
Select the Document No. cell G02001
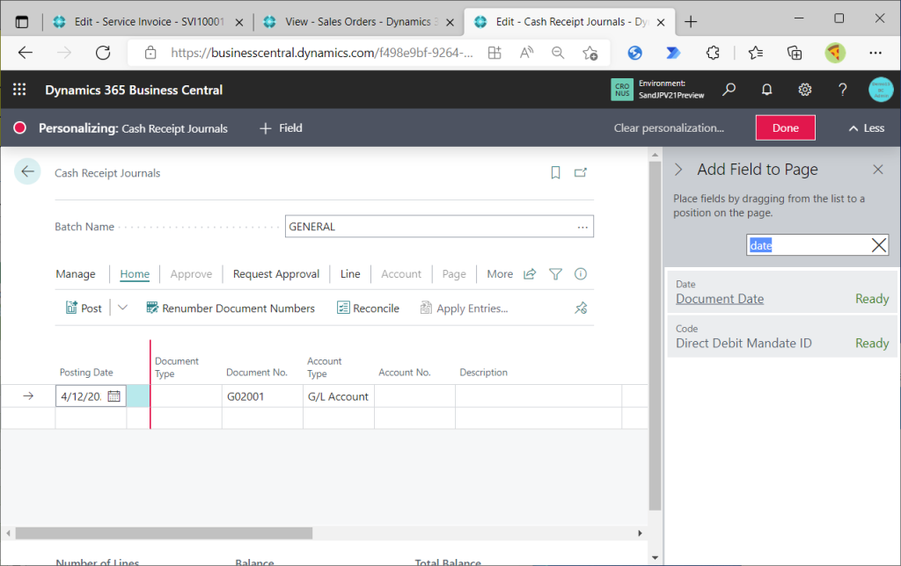262,396
